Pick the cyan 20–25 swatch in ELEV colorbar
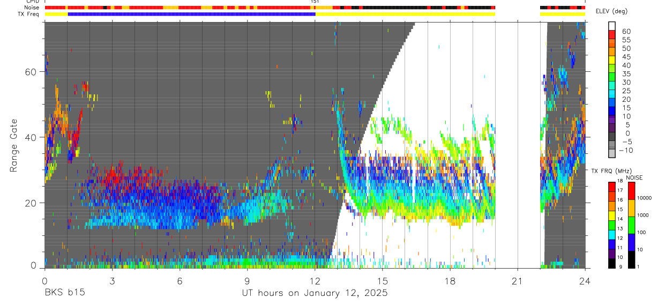The height and width of the screenshot is (304, 658). pyautogui.click(x=612, y=94)
